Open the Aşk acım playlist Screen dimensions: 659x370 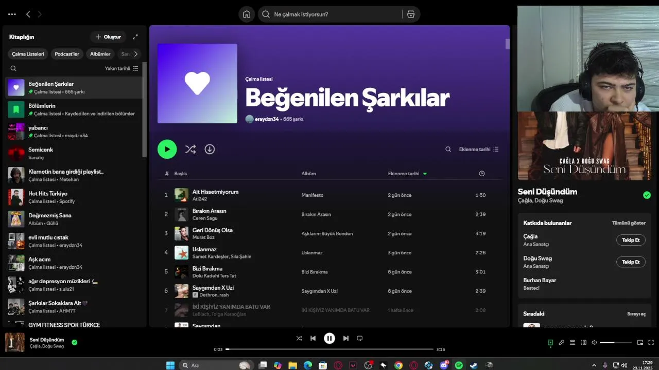[x=74, y=263]
